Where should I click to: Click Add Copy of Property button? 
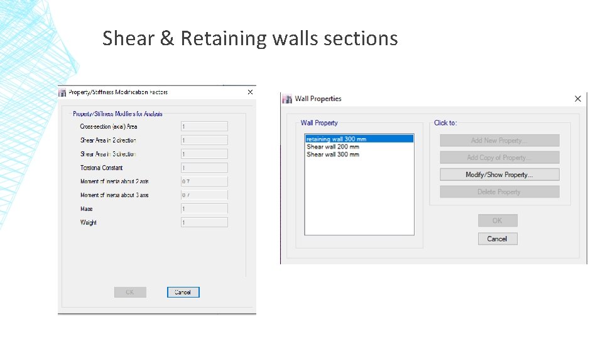(499, 158)
